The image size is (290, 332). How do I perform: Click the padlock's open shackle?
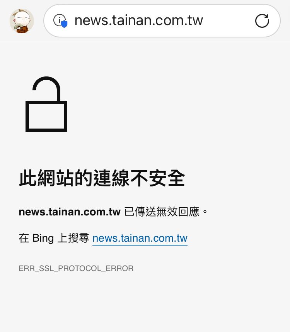point(46,88)
